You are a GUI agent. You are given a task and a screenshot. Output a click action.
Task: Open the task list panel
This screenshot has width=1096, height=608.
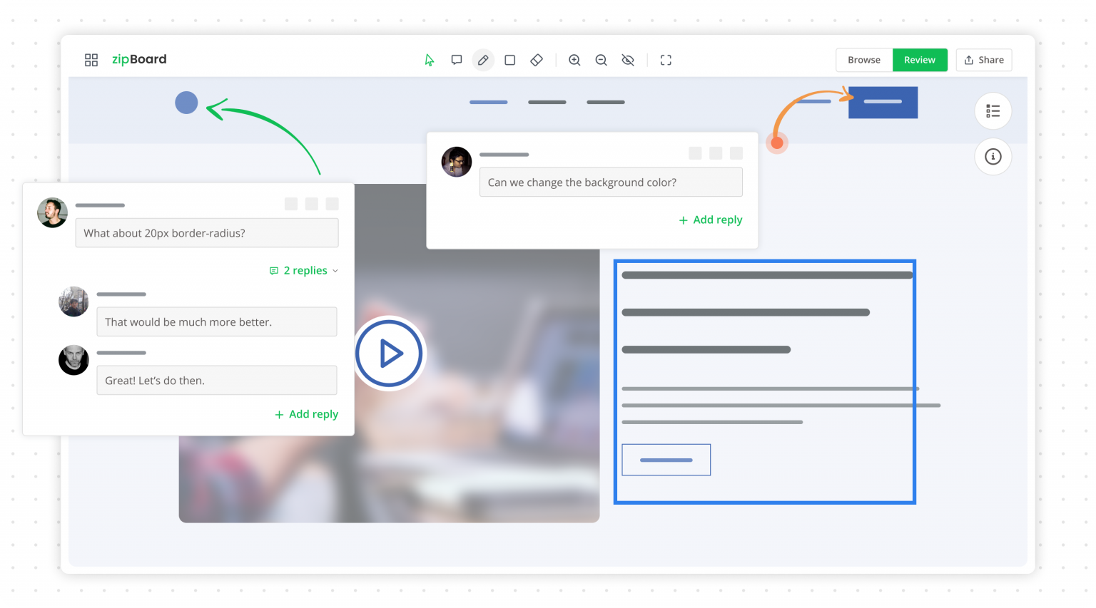click(993, 111)
